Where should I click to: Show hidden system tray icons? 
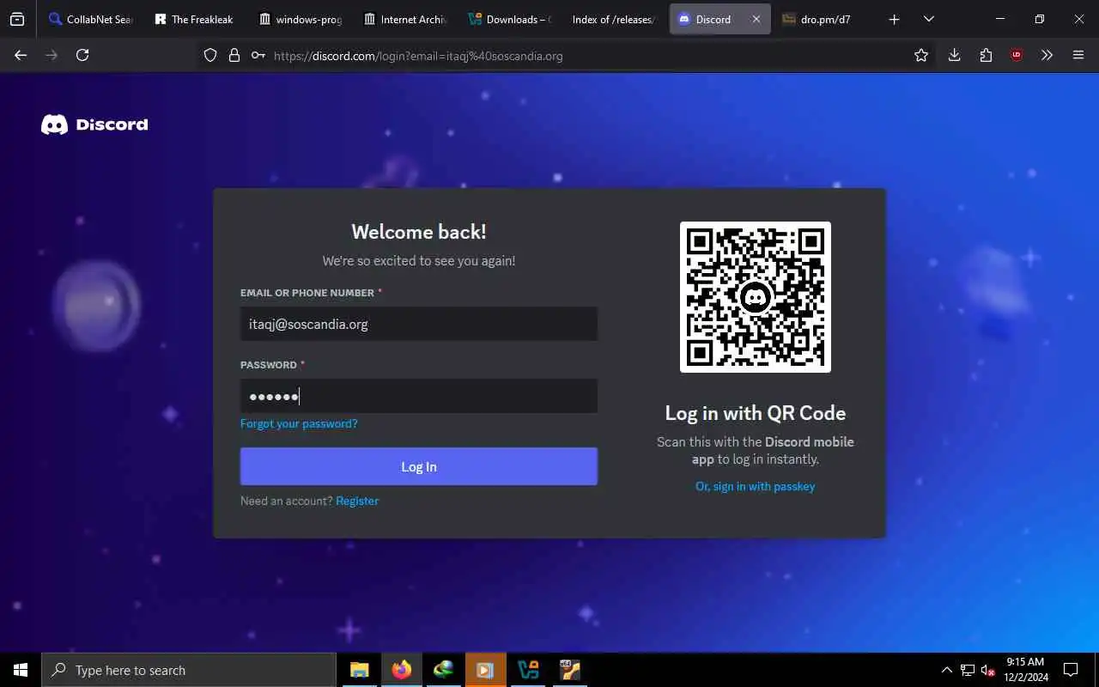coord(946,670)
